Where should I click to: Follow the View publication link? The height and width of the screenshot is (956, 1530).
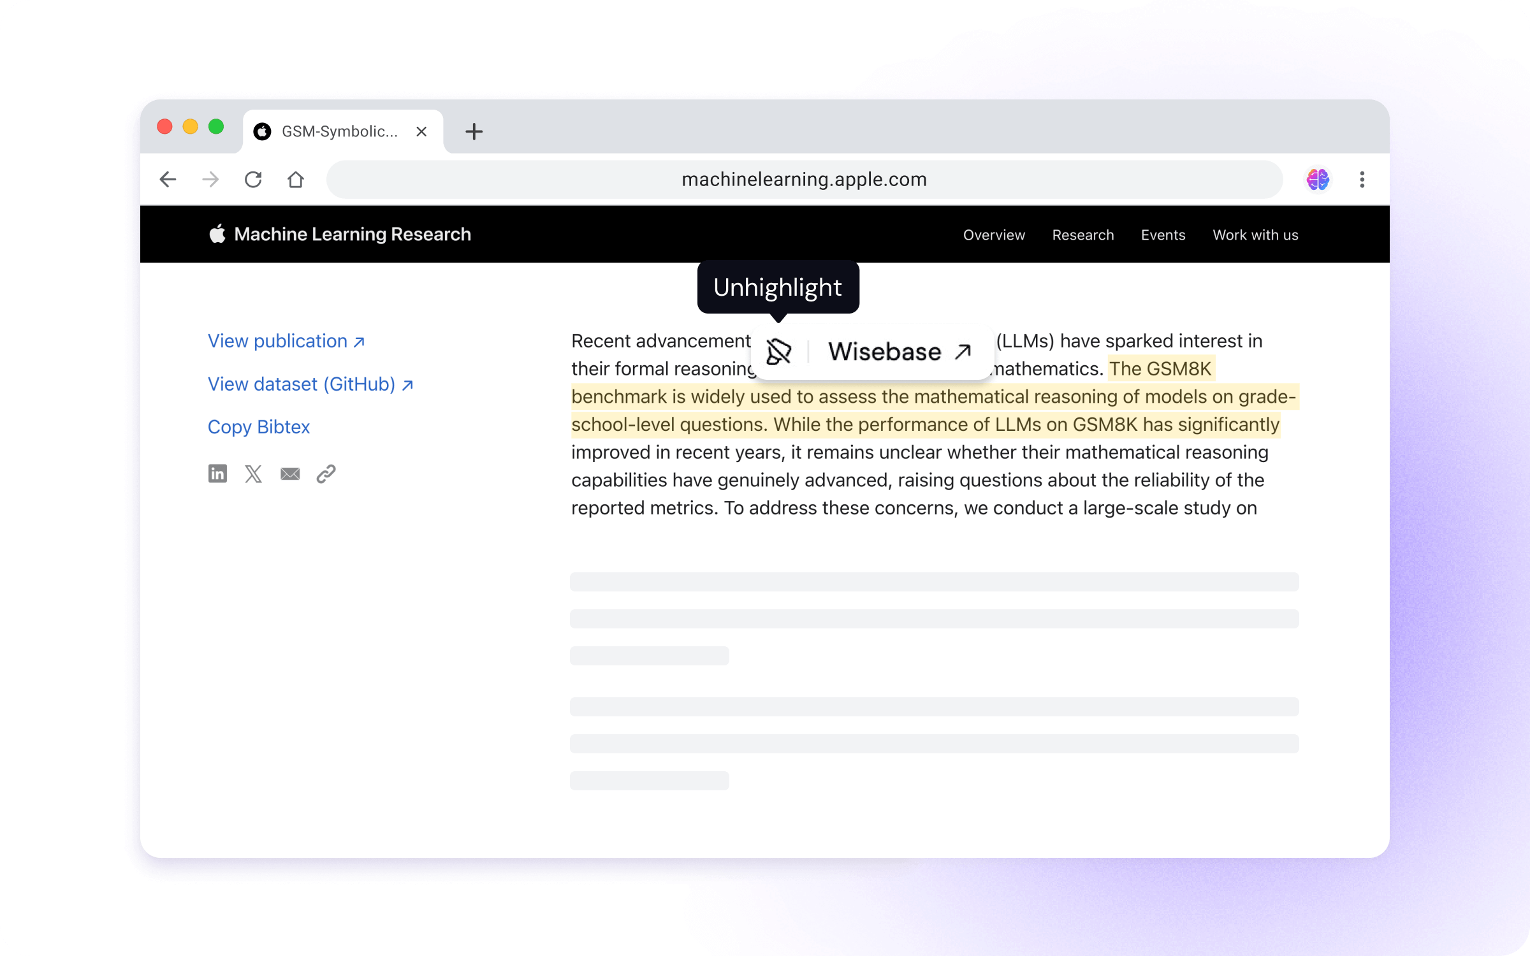coord(286,341)
